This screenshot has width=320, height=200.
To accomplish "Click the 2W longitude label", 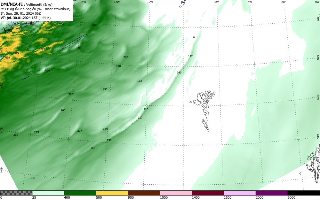I will pos(283,2).
